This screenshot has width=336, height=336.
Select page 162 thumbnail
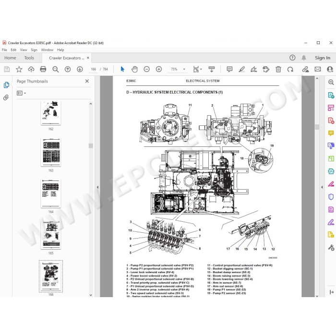click(51, 113)
